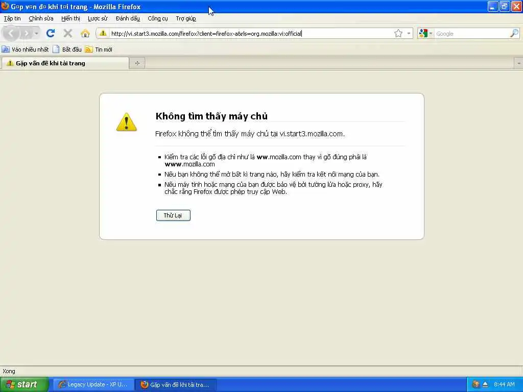Go to the Home page icon
This screenshot has height=392, width=523.
(85, 33)
